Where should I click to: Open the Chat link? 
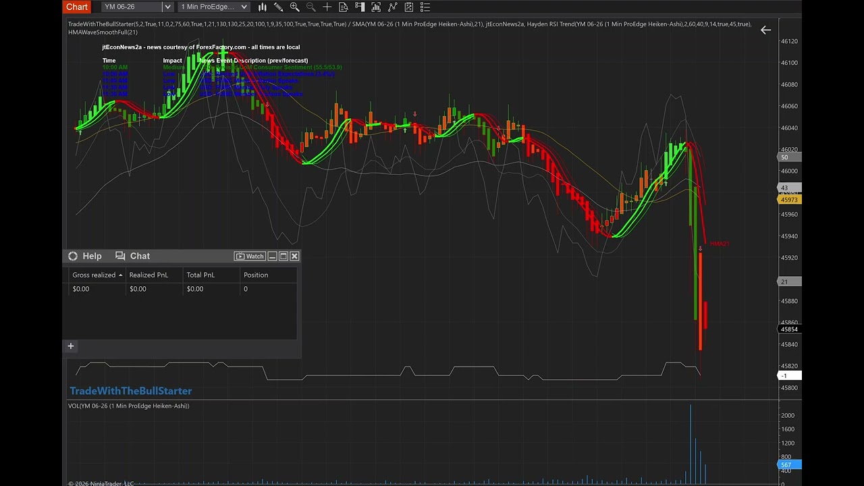pos(140,256)
